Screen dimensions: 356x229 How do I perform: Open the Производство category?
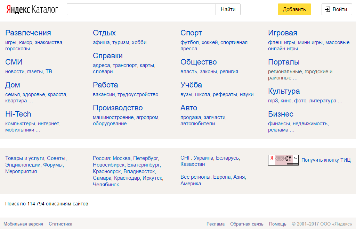pos(118,108)
